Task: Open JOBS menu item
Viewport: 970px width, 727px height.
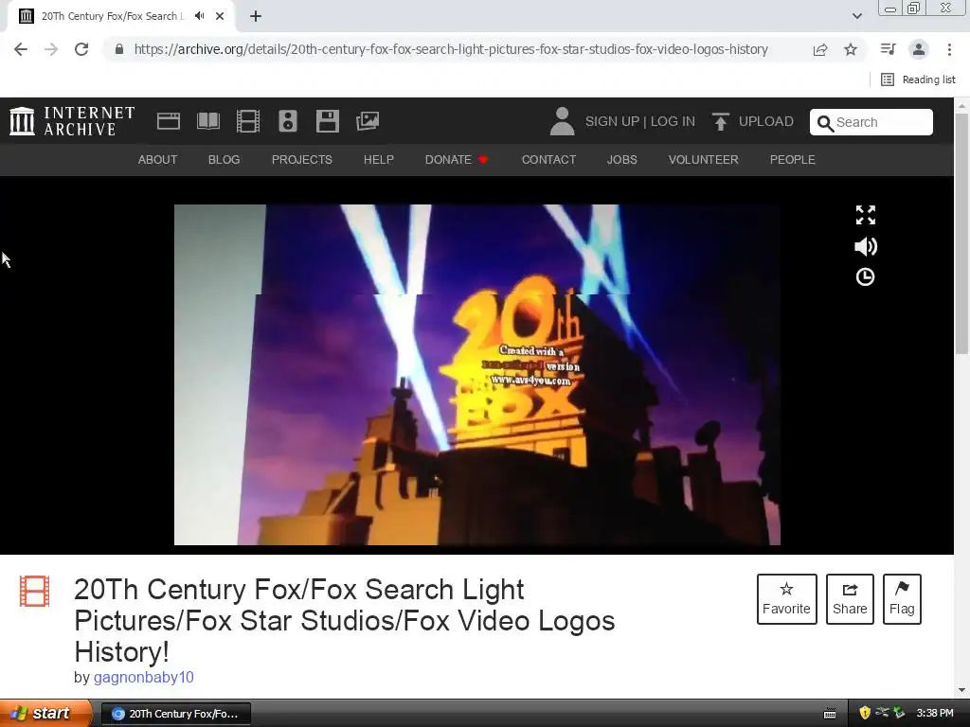Action: (x=621, y=159)
